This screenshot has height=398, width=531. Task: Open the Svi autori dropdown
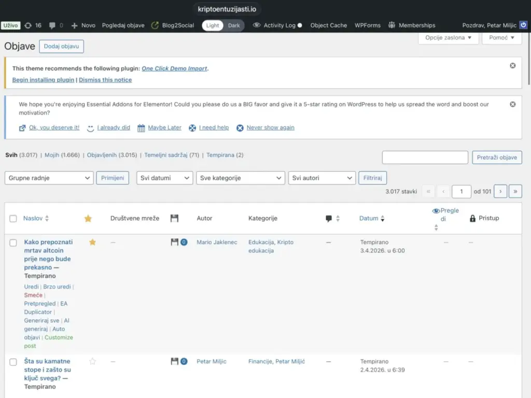coord(322,178)
